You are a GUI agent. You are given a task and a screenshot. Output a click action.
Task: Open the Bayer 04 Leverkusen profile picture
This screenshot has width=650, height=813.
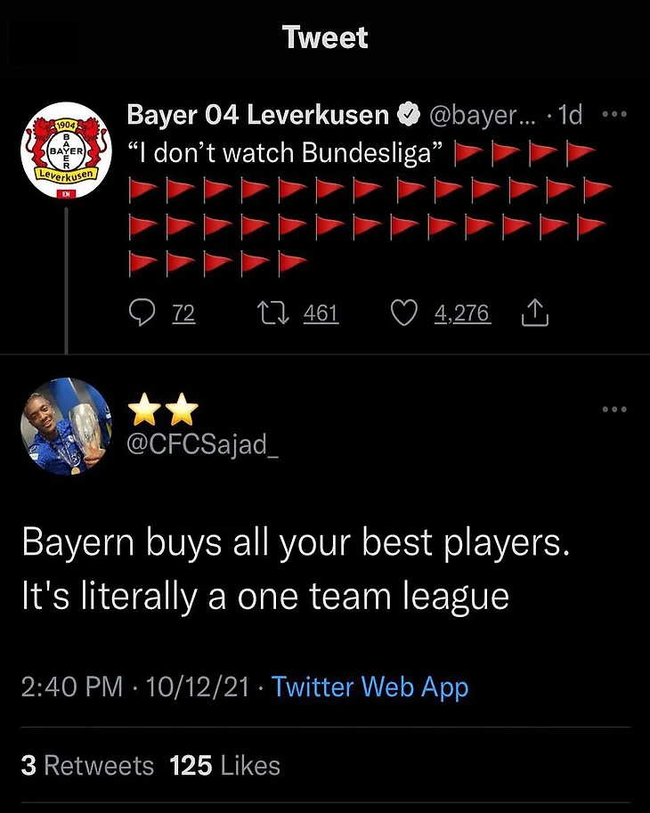[65, 151]
